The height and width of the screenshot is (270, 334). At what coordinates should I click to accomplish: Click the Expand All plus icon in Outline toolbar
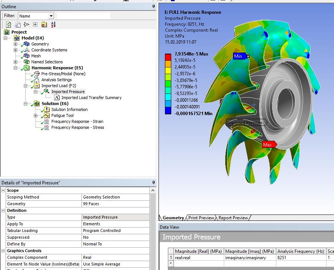pyautogui.click(x=35, y=25)
